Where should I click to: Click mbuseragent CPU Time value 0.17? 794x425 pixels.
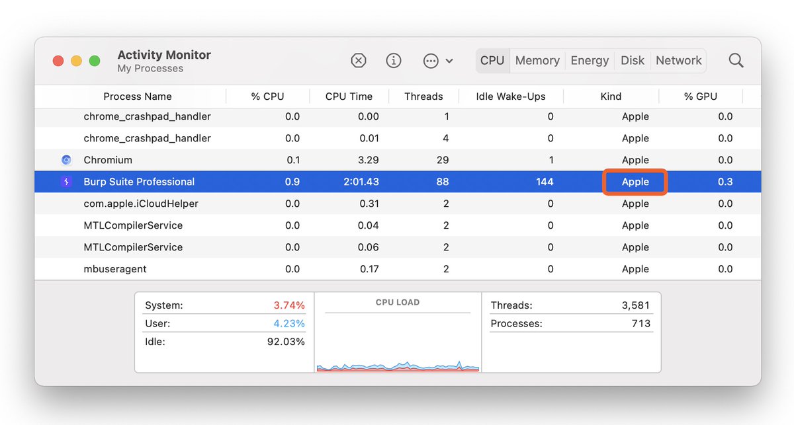(x=368, y=269)
